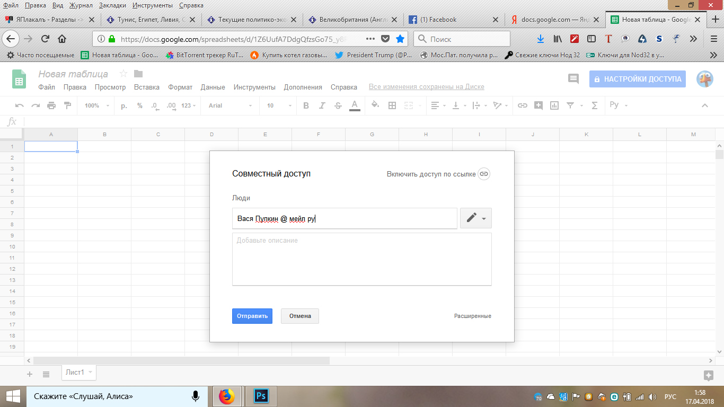Viewport: 724px width, 407px height.
Task: Open text rotation dropdown
Action: [500, 105]
